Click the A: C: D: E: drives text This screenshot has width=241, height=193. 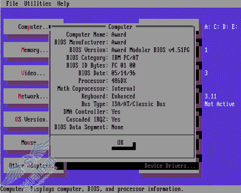[x=221, y=27]
